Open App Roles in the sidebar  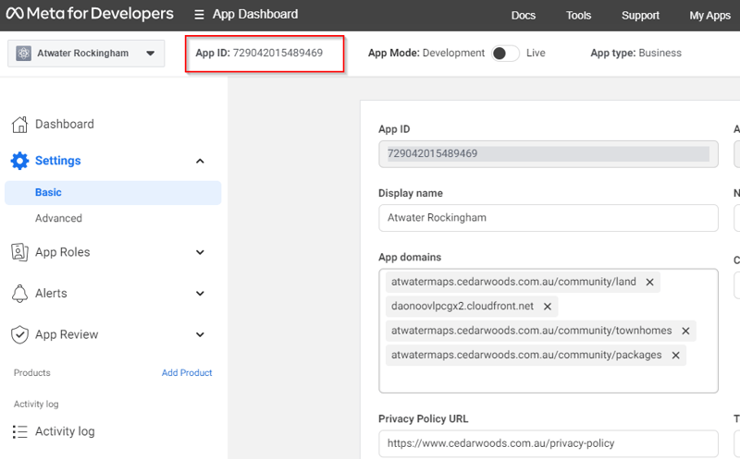[62, 252]
